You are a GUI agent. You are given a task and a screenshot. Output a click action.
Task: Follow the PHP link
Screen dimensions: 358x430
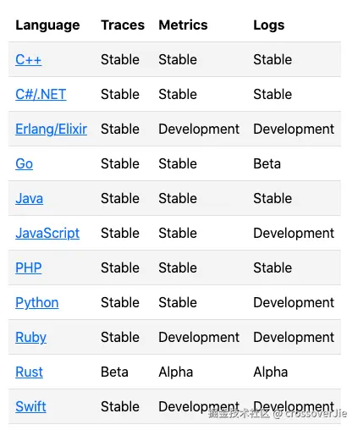tap(29, 267)
